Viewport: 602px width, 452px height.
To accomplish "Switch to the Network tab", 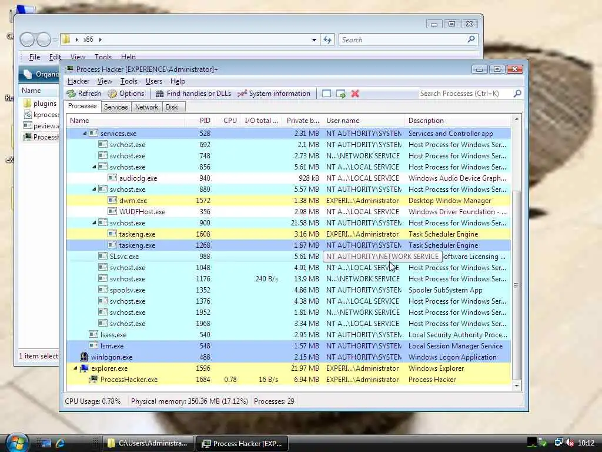I will (146, 107).
